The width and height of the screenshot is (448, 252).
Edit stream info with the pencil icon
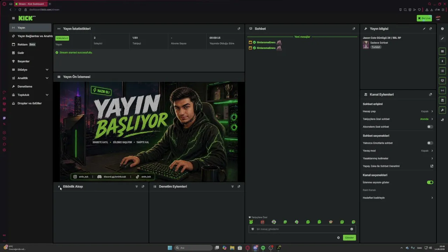coord(424,29)
